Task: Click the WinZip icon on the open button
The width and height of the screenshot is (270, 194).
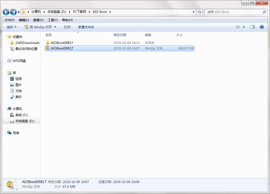Action: point(26,27)
